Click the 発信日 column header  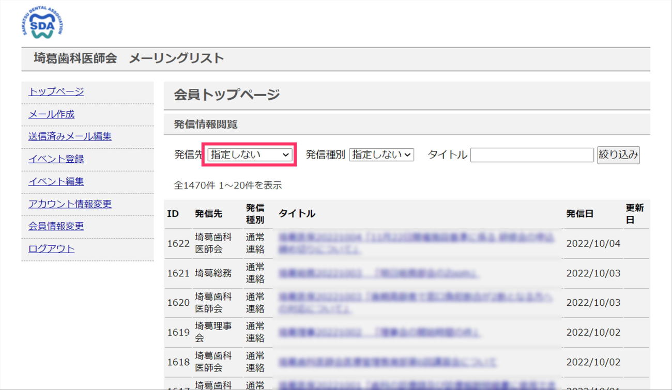tap(579, 214)
